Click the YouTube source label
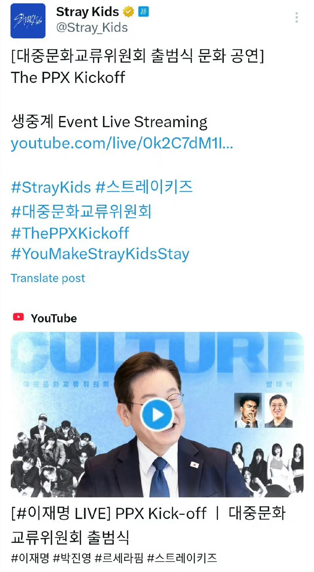 [x=54, y=318]
